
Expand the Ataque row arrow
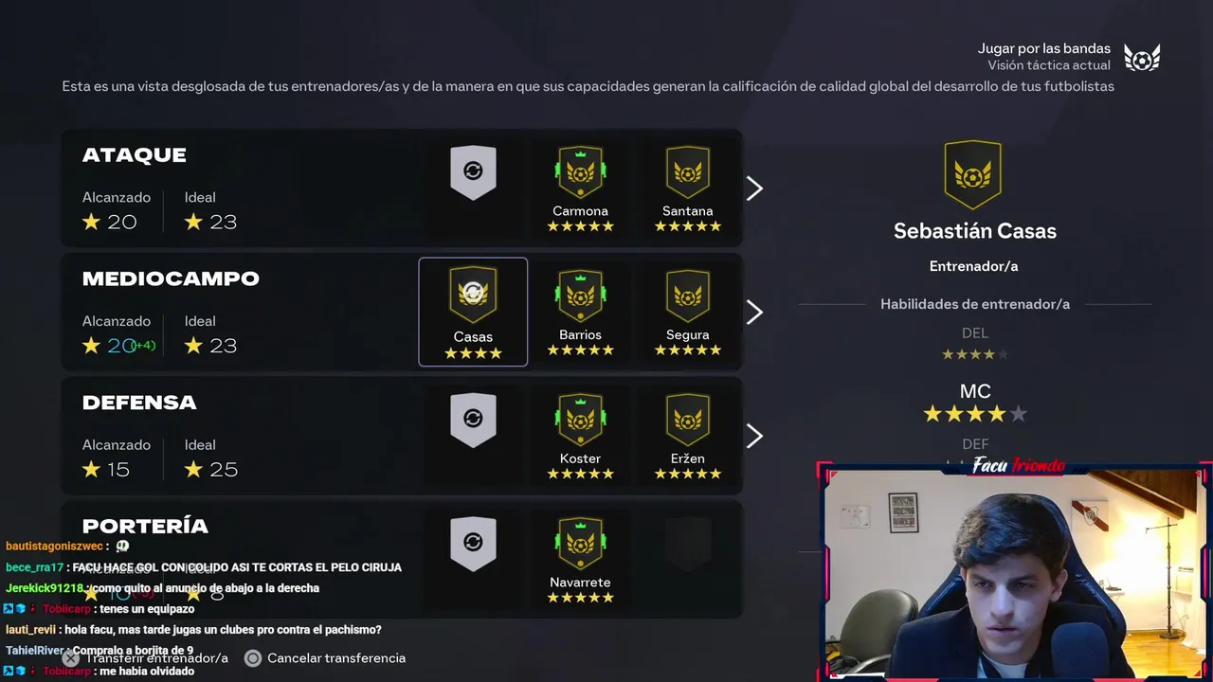[754, 188]
